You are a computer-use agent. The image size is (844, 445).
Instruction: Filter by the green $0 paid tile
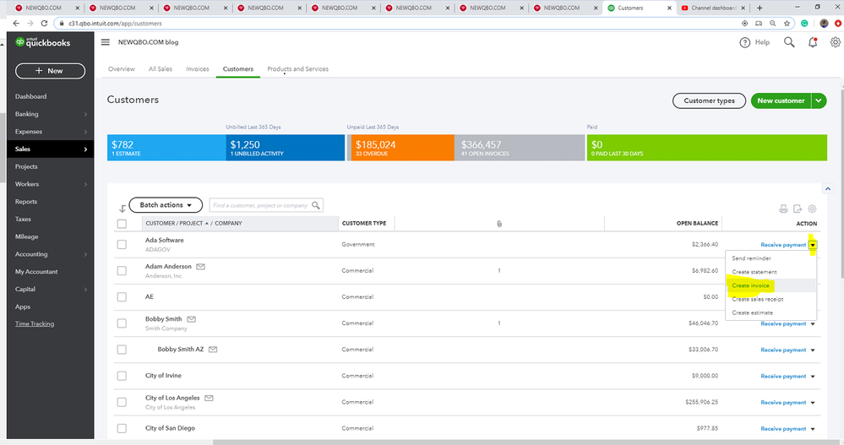pyautogui.click(x=707, y=148)
